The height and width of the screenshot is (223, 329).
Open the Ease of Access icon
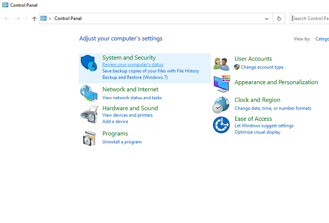pos(222,125)
